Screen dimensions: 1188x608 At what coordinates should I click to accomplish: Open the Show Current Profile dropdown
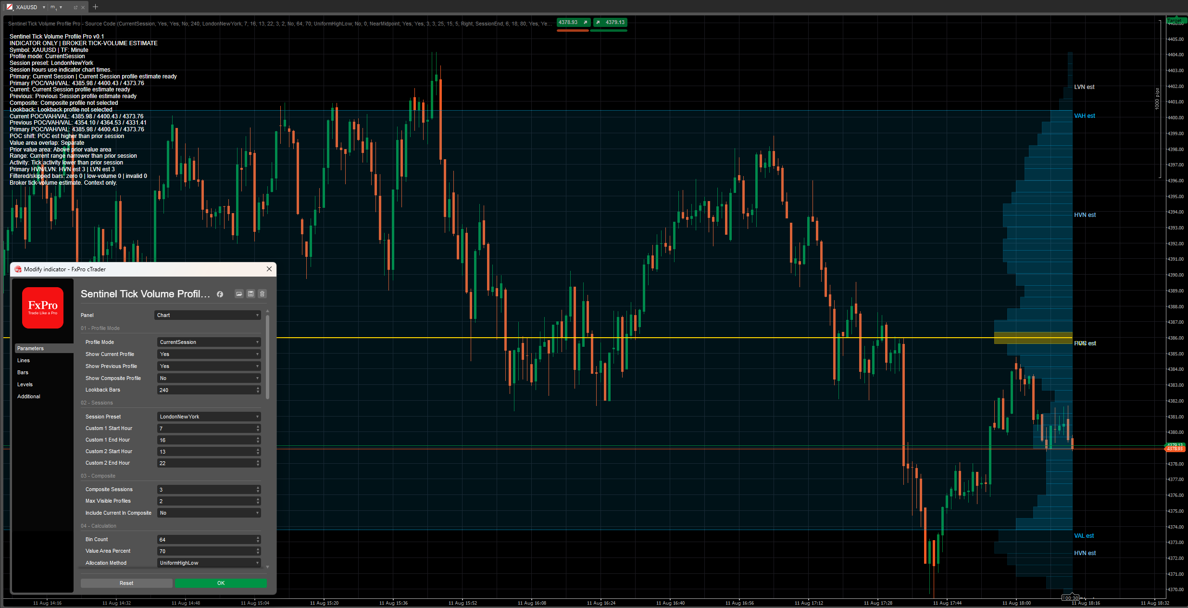pos(209,354)
